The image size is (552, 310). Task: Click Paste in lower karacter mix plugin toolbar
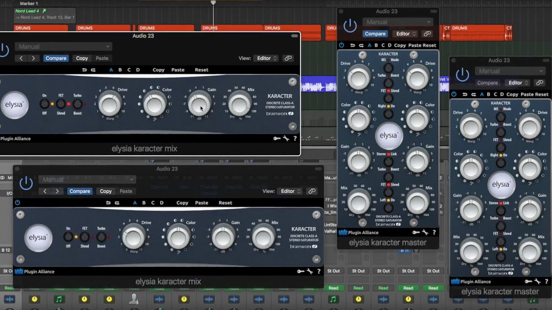coord(201,203)
